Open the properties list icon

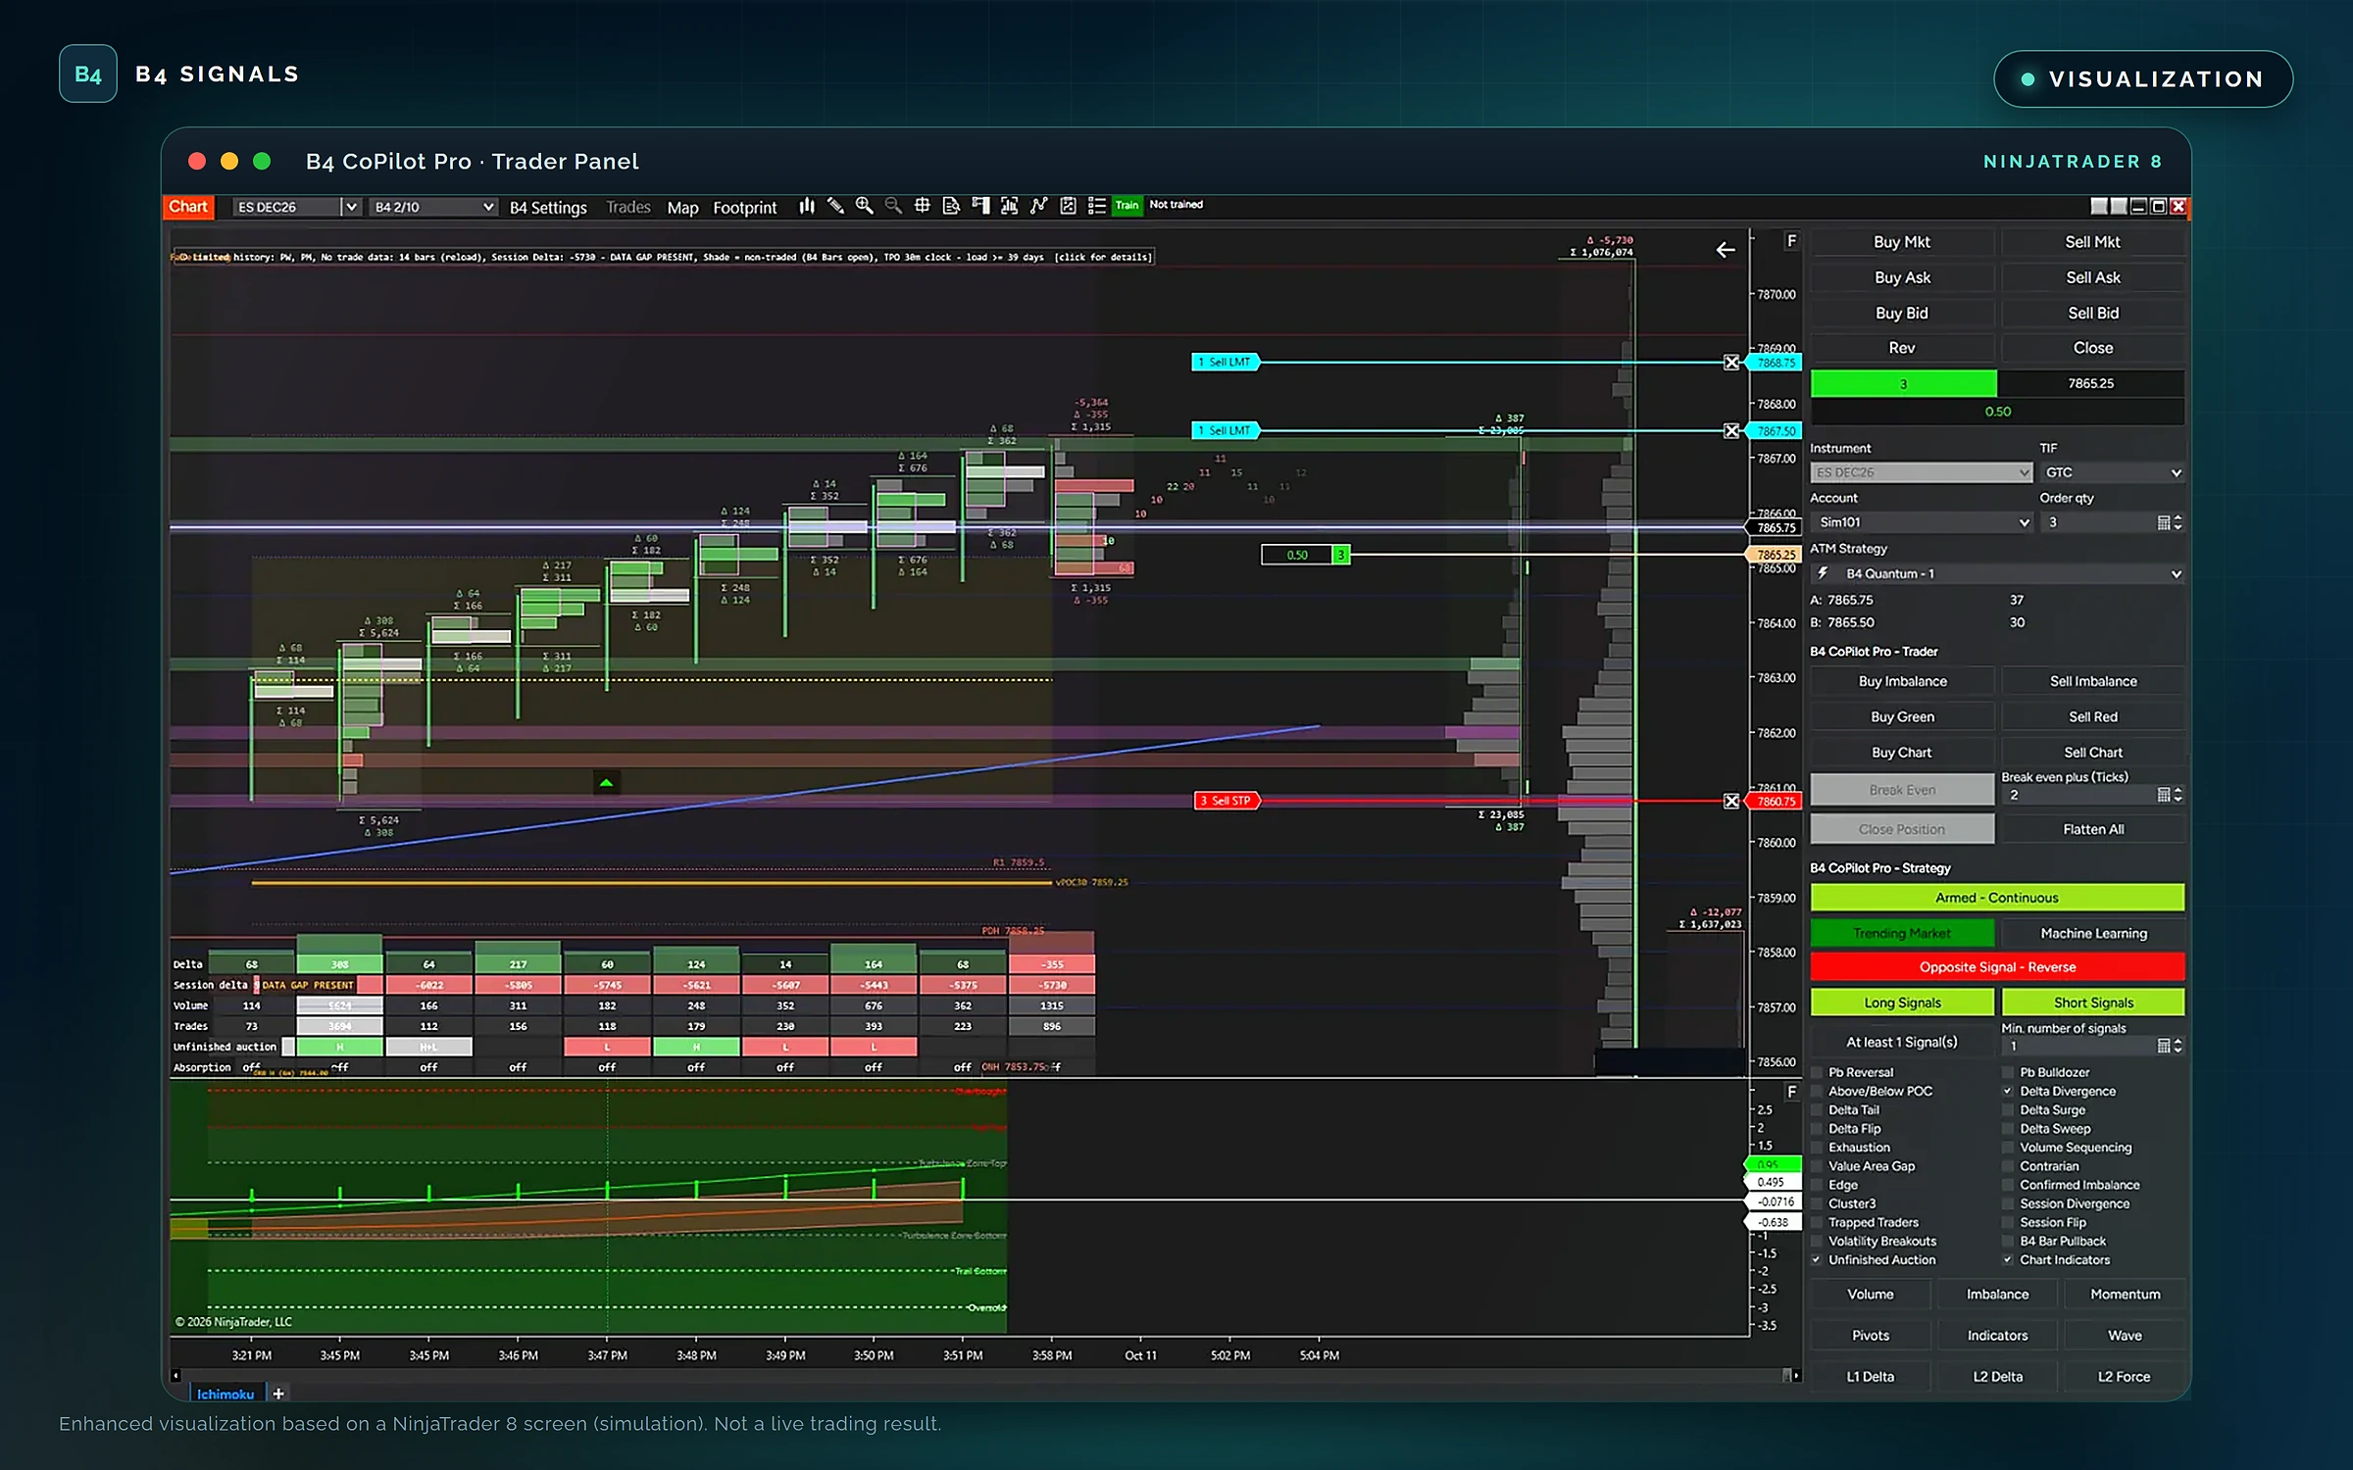pyautogui.click(x=1096, y=206)
